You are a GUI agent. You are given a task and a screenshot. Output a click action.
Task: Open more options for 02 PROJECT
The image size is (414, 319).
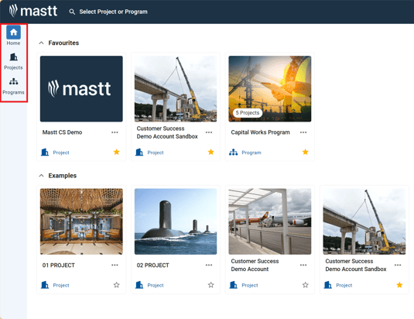click(x=209, y=265)
